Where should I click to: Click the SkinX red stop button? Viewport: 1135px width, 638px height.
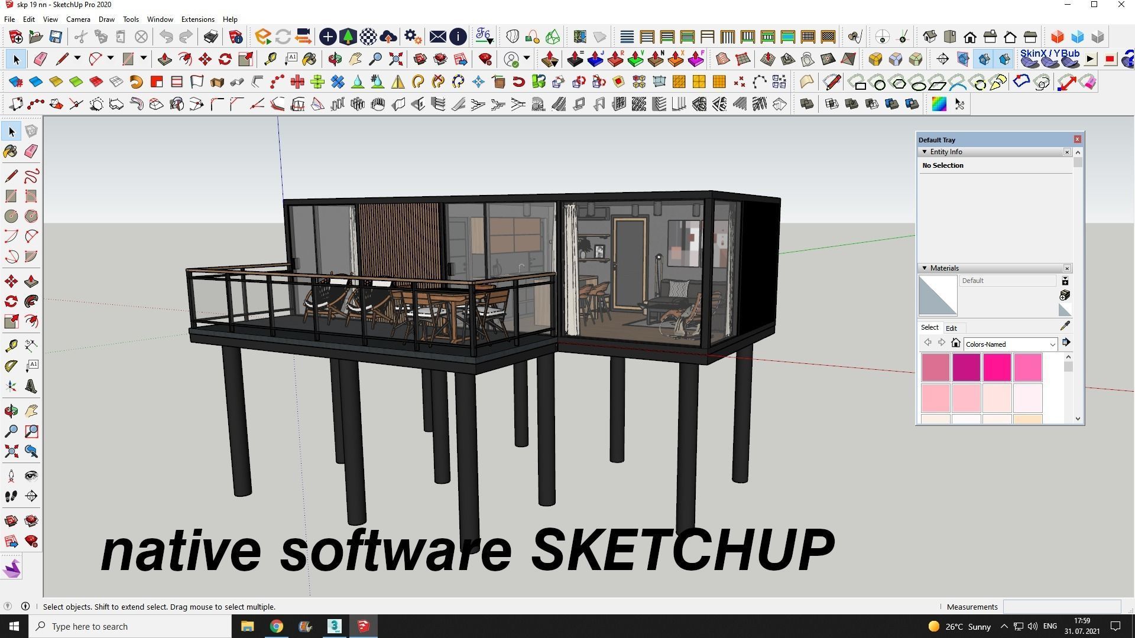1110,60
